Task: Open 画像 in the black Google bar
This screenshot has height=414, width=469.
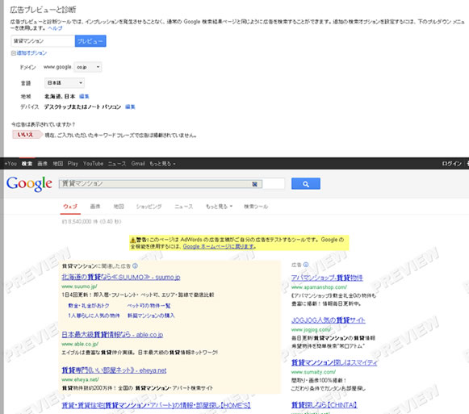Action: coord(43,164)
